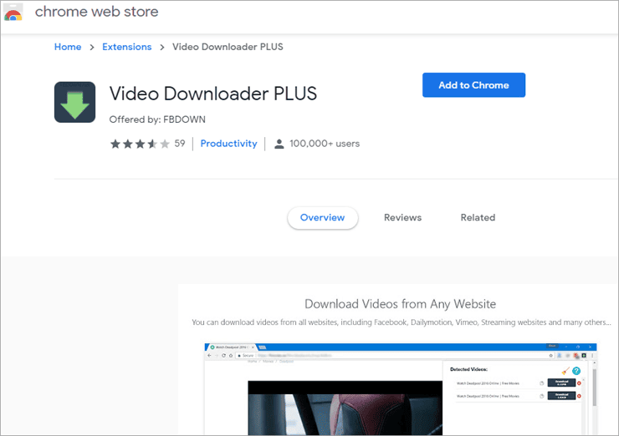619x436 pixels.
Task: Switch to the Related tab
Action: click(x=478, y=218)
